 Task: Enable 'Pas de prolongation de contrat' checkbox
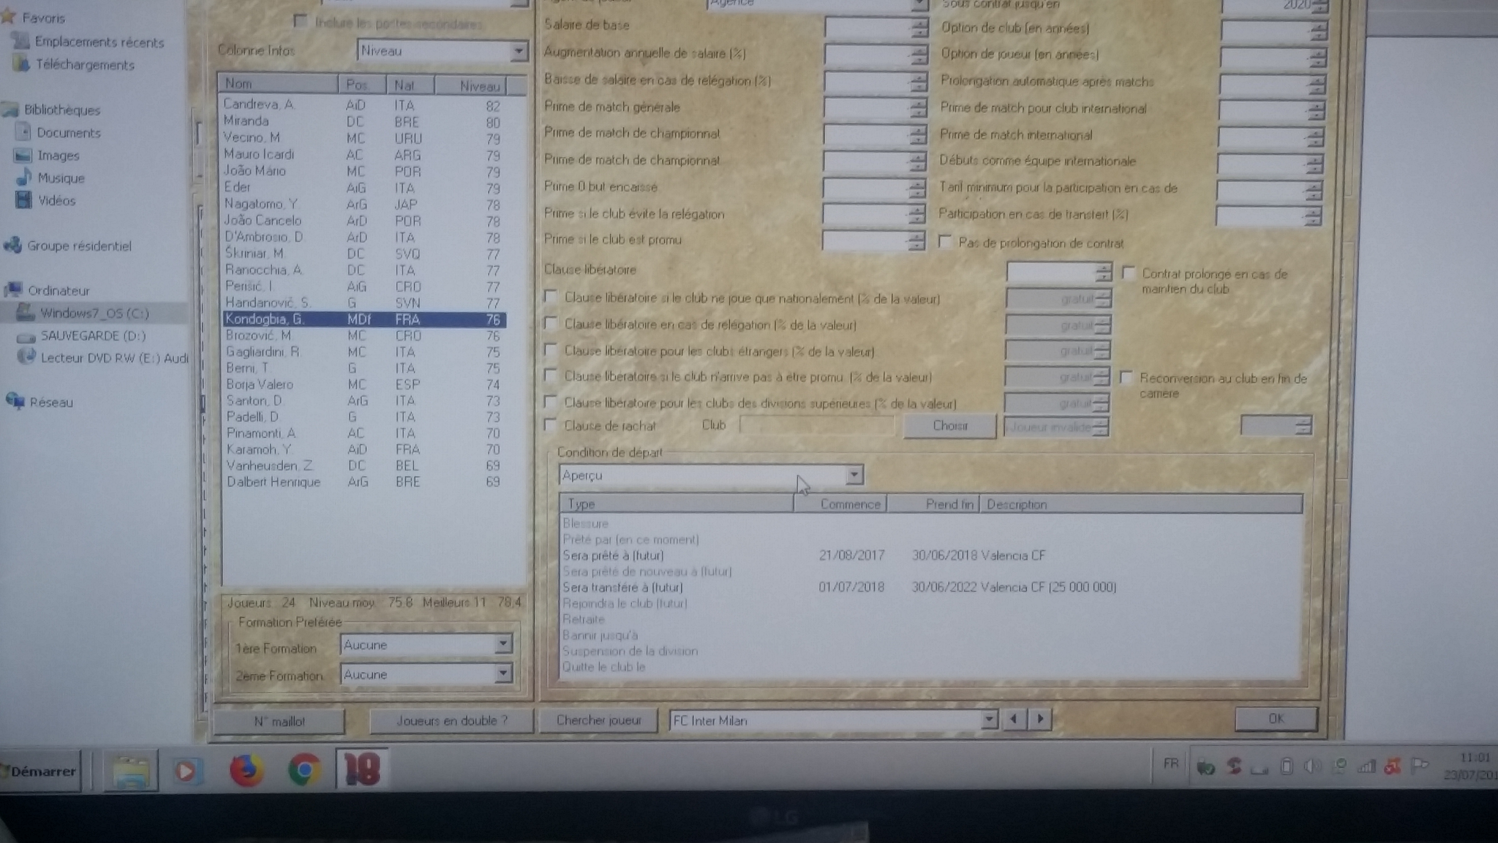coord(946,242)
